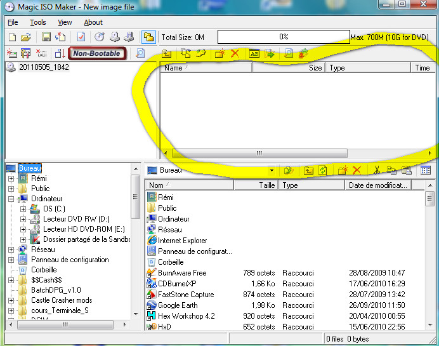Create new folder in local file browser
This screenshot has height=346, width=439.
pos(343,170)
